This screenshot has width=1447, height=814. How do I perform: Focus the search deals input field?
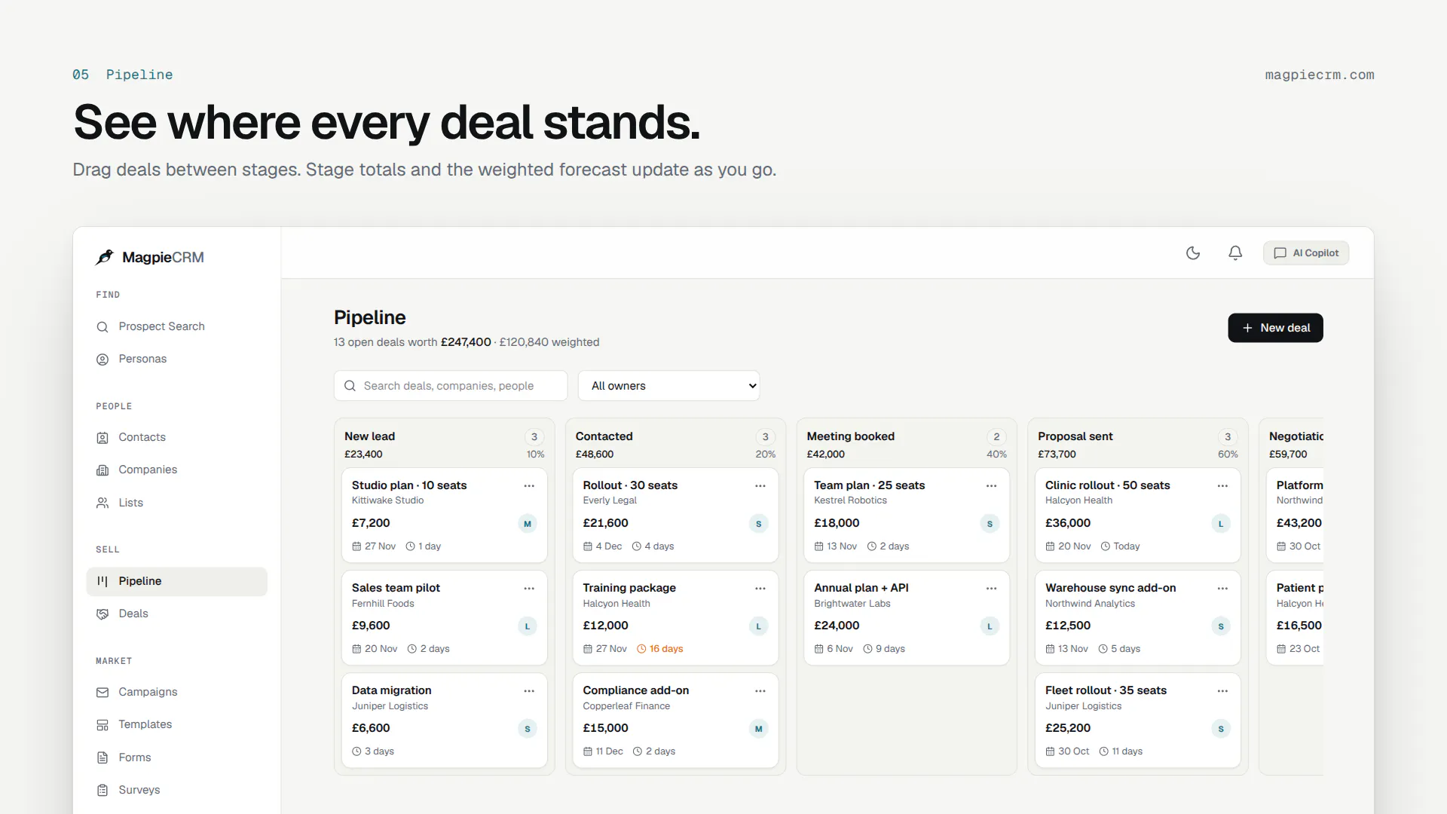(x=451, y=386)
